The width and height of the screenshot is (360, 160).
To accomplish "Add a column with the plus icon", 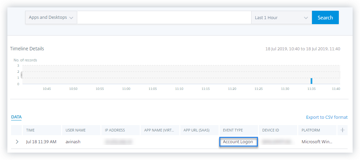I will point(342,130).
